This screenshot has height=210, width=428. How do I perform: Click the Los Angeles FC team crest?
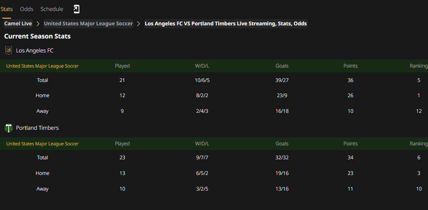click(9, 50)
